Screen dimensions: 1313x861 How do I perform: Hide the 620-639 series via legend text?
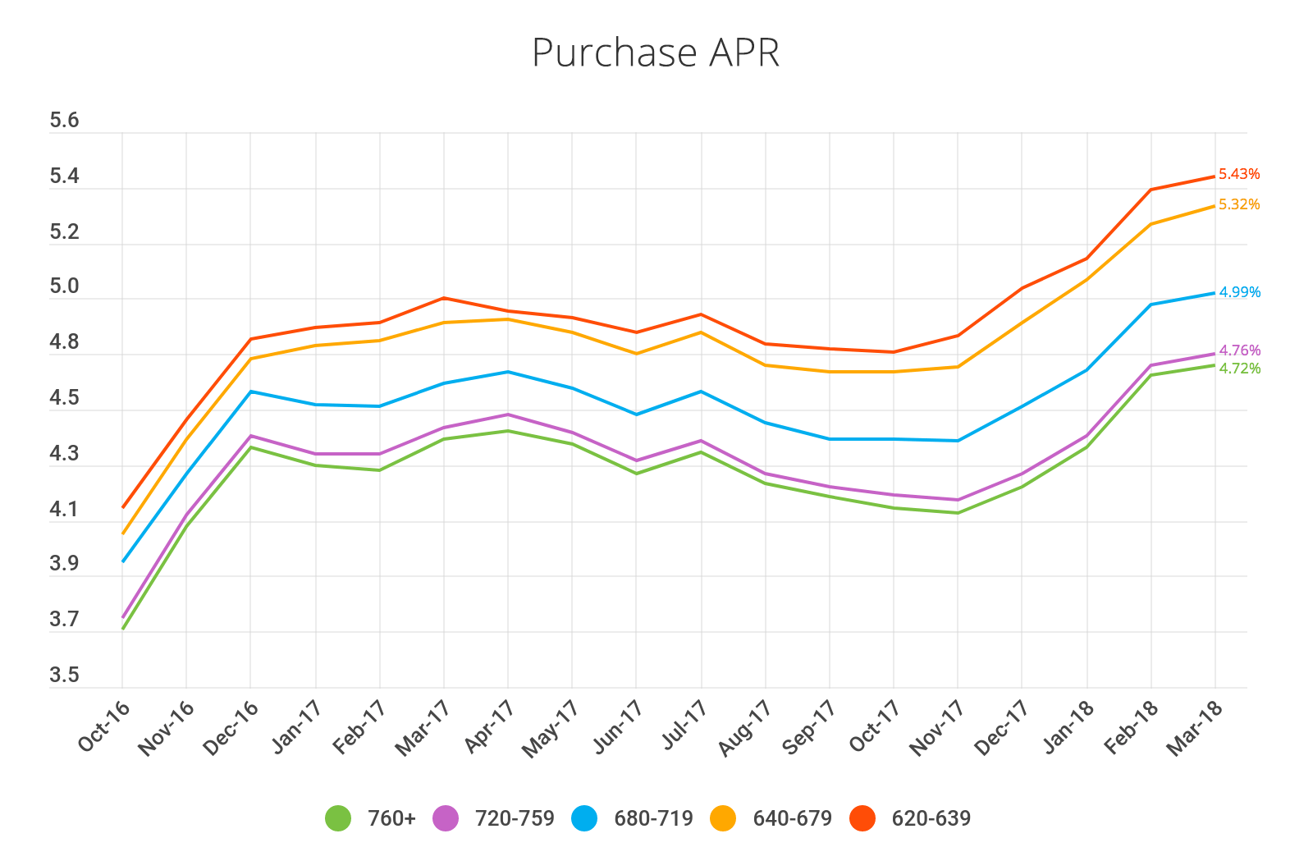point(931,818)
